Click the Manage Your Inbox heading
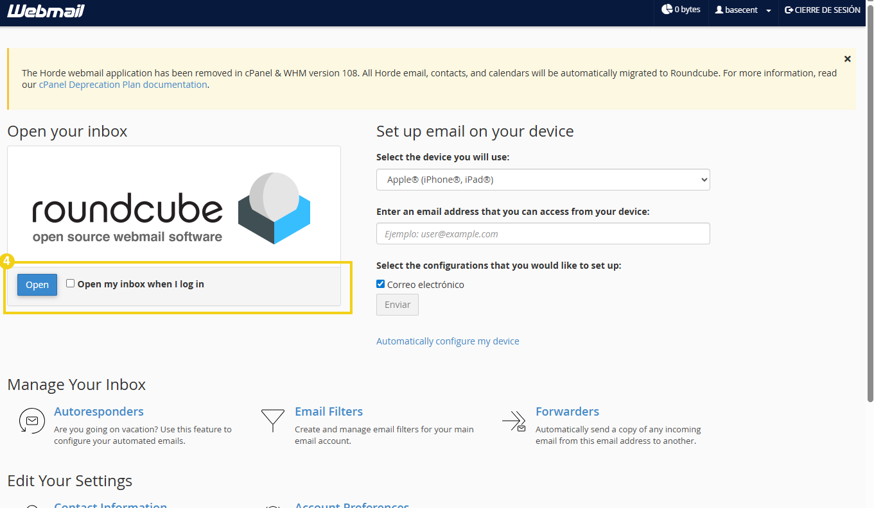Image resolution: width=874 pixels, height=508 pixels. (76, 385)
